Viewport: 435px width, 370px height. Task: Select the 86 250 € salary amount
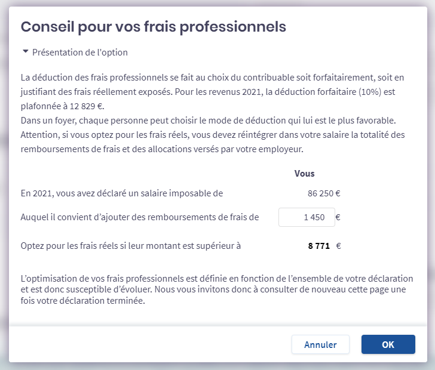pos(324,193)
